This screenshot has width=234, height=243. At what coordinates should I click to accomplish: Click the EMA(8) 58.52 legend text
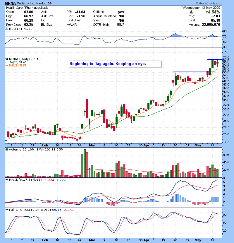pyautogui.click(x=17, y=66)
